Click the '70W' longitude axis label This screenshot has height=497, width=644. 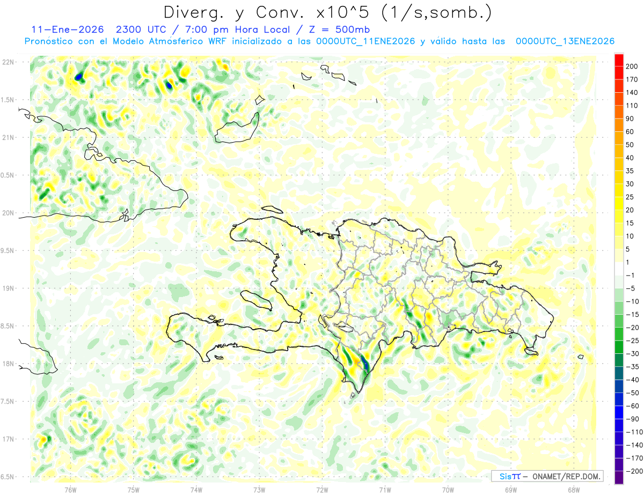[x=448, y=489]
